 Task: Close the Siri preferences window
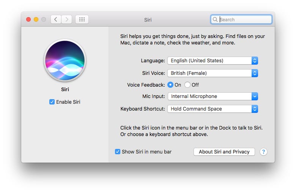[x=28, y=19]
